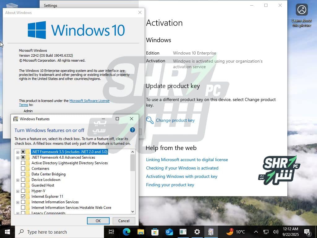Screen dimensions: 317x238
Task: Launch Microsoft Store from taskbar
Action: [x=155, y=232]
